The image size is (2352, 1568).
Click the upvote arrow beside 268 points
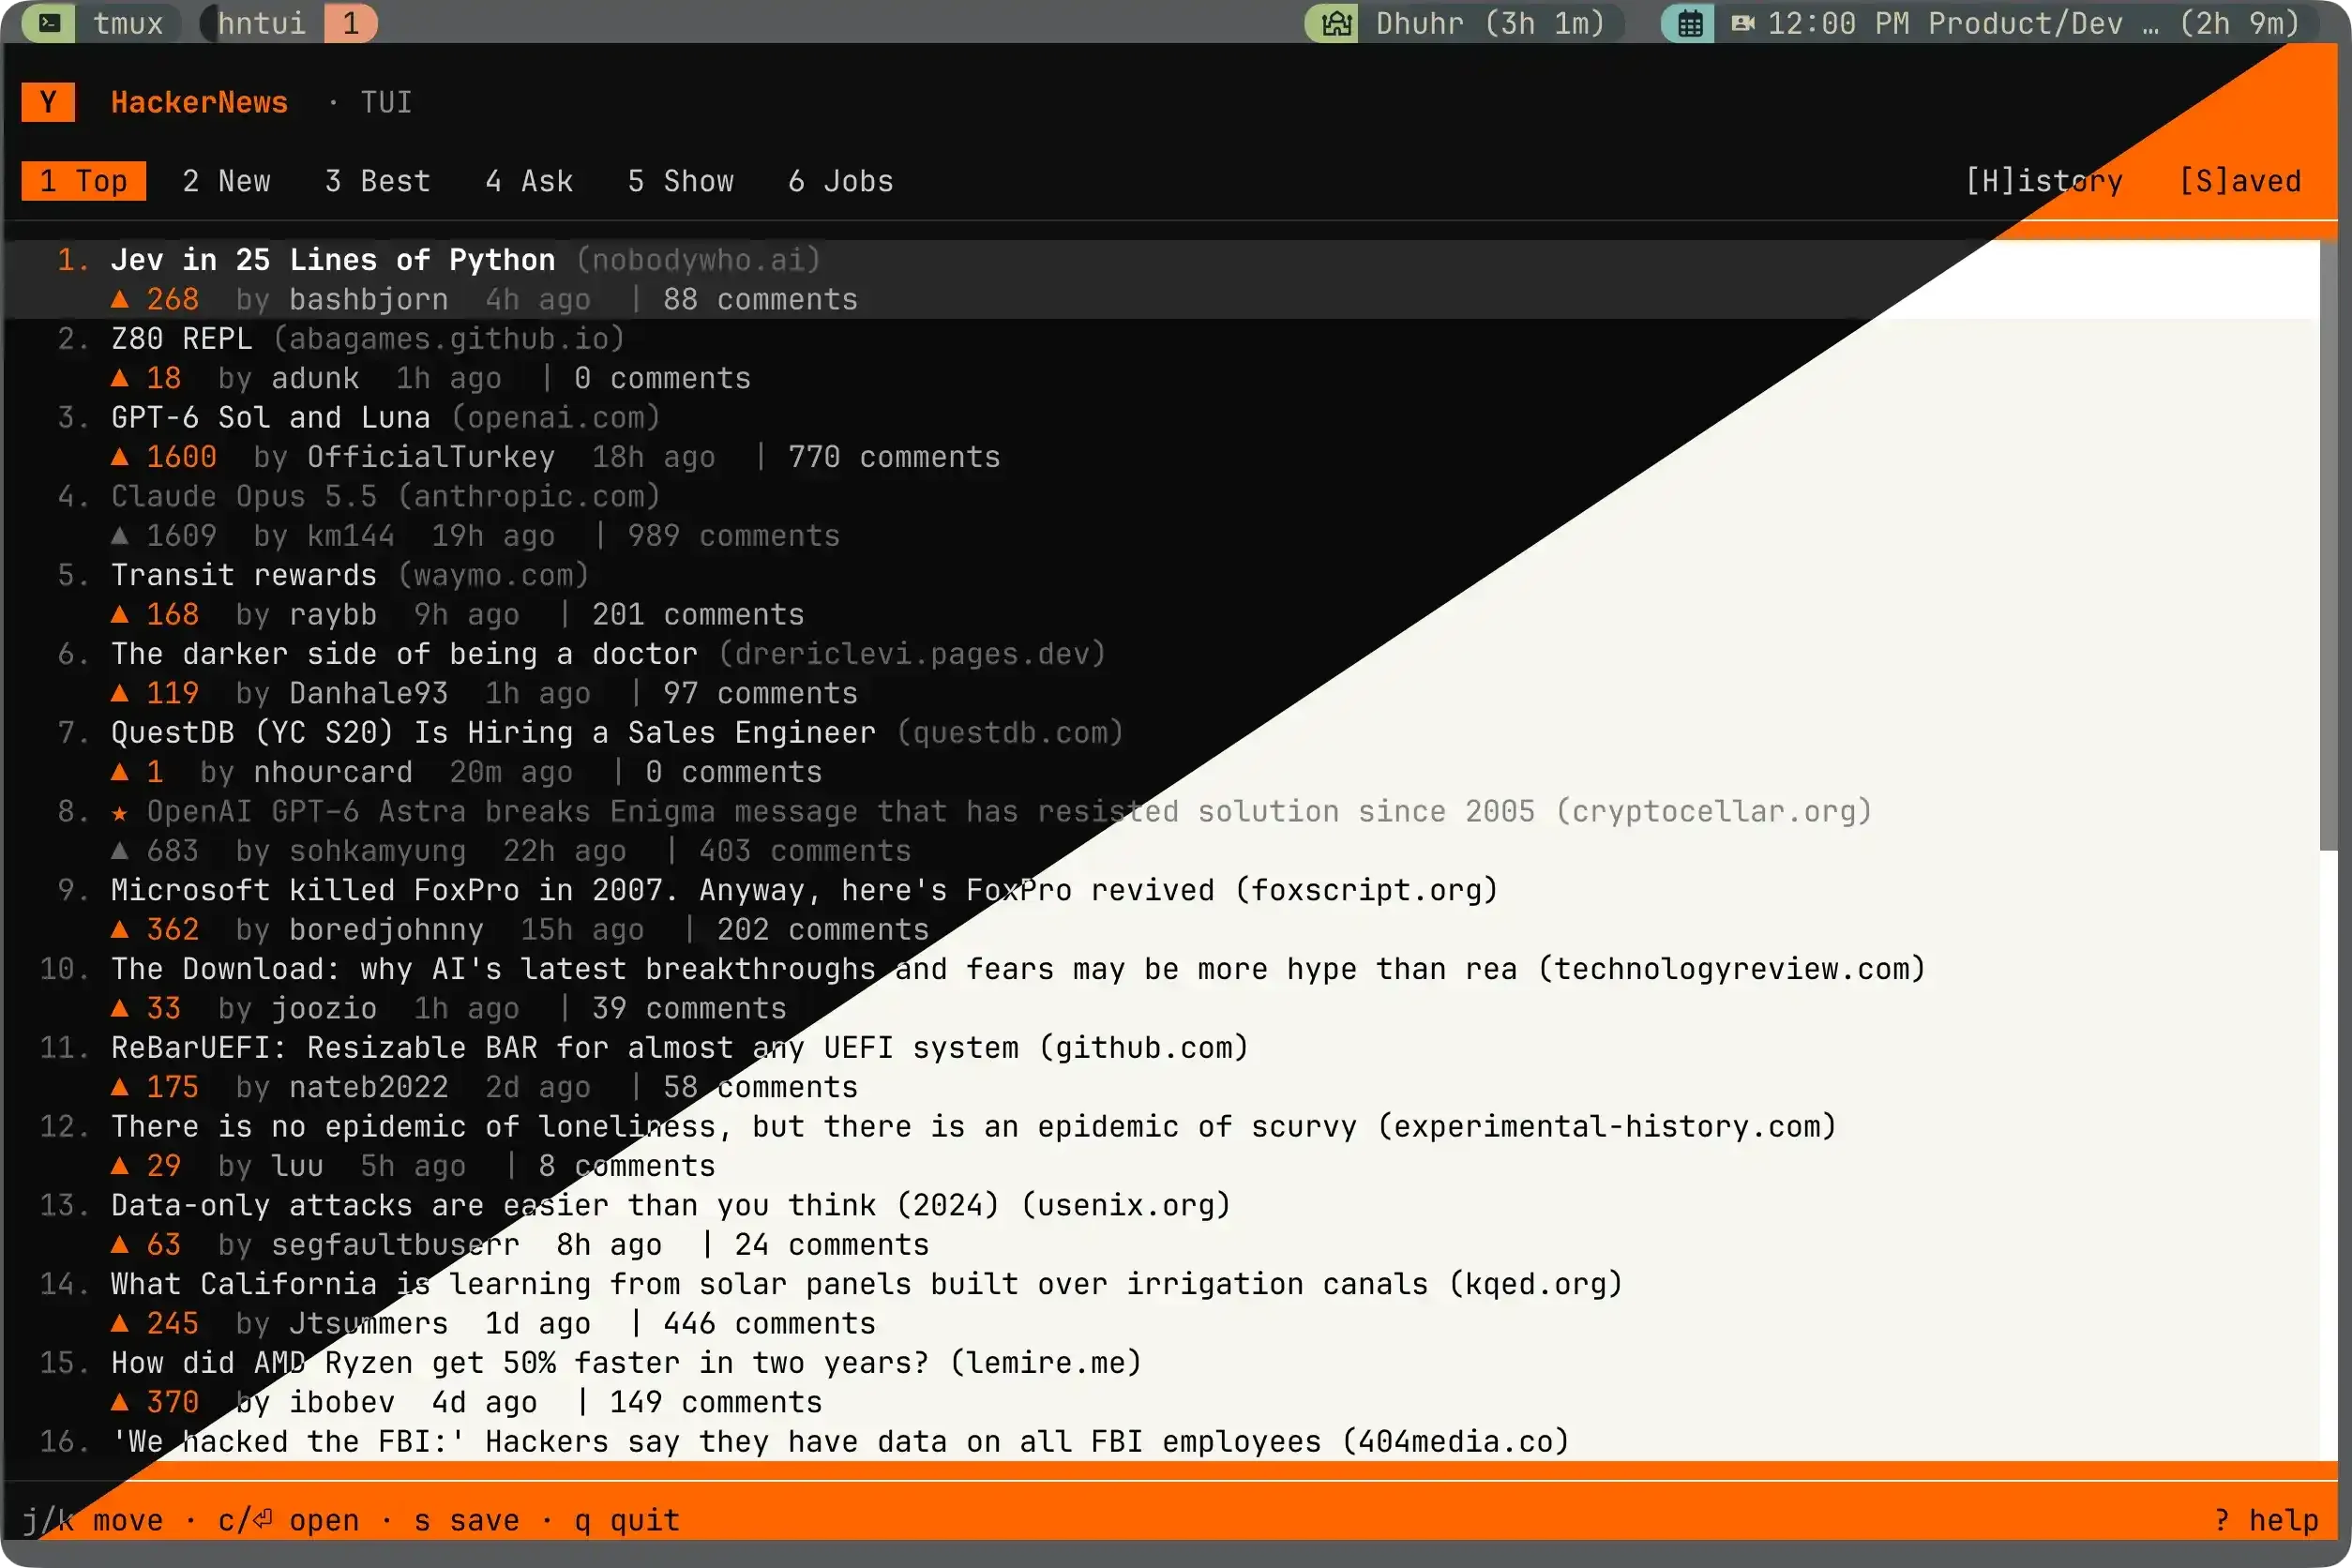(x=120, y=299)
